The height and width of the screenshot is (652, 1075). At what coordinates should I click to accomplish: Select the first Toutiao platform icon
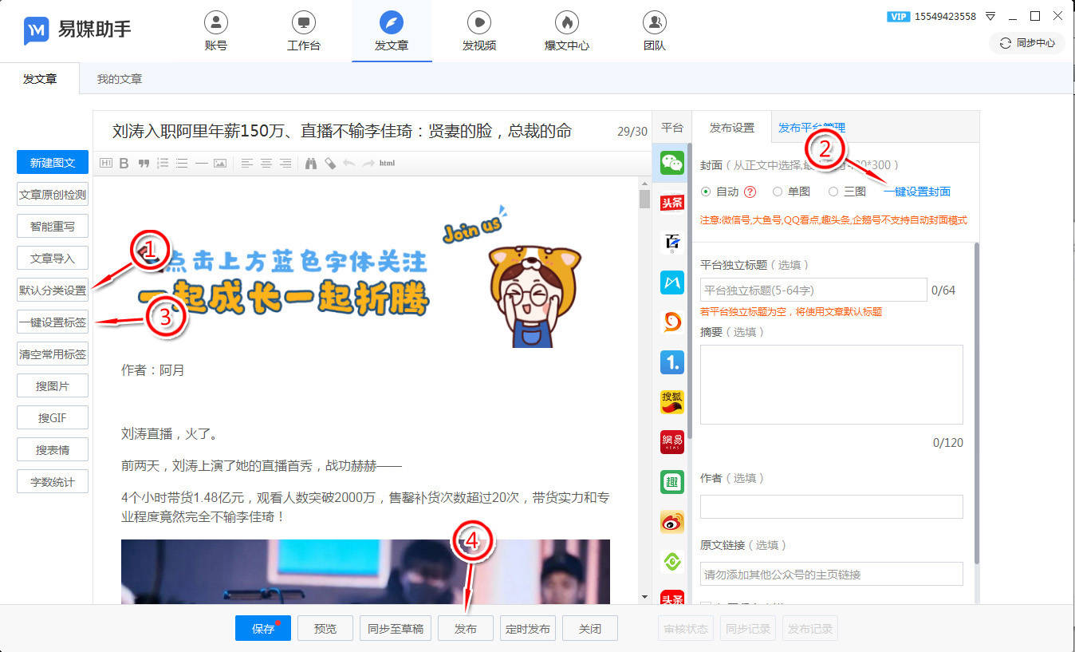click(672, 202)
